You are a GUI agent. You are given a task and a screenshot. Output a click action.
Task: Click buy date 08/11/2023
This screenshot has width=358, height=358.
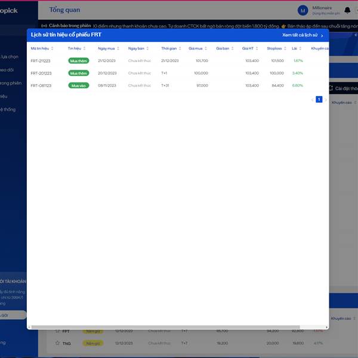[x=107, y=85]
